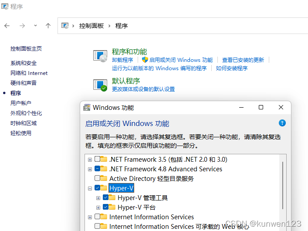Expand .NET Framework 4.8 Advanced Services node
The height and width of the screenshot is (231, 308).
[90, 169]
